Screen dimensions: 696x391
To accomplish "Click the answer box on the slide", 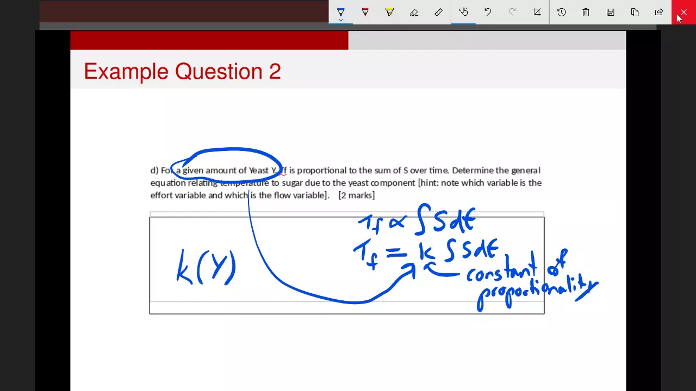I will 347,265.
